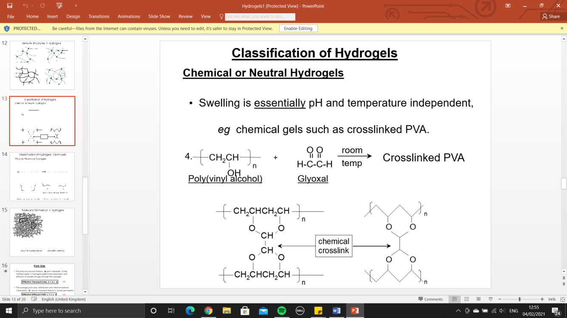The image size is (567, 318).
Task: Open the Design ribbon tab
Action: pos(73,17)
